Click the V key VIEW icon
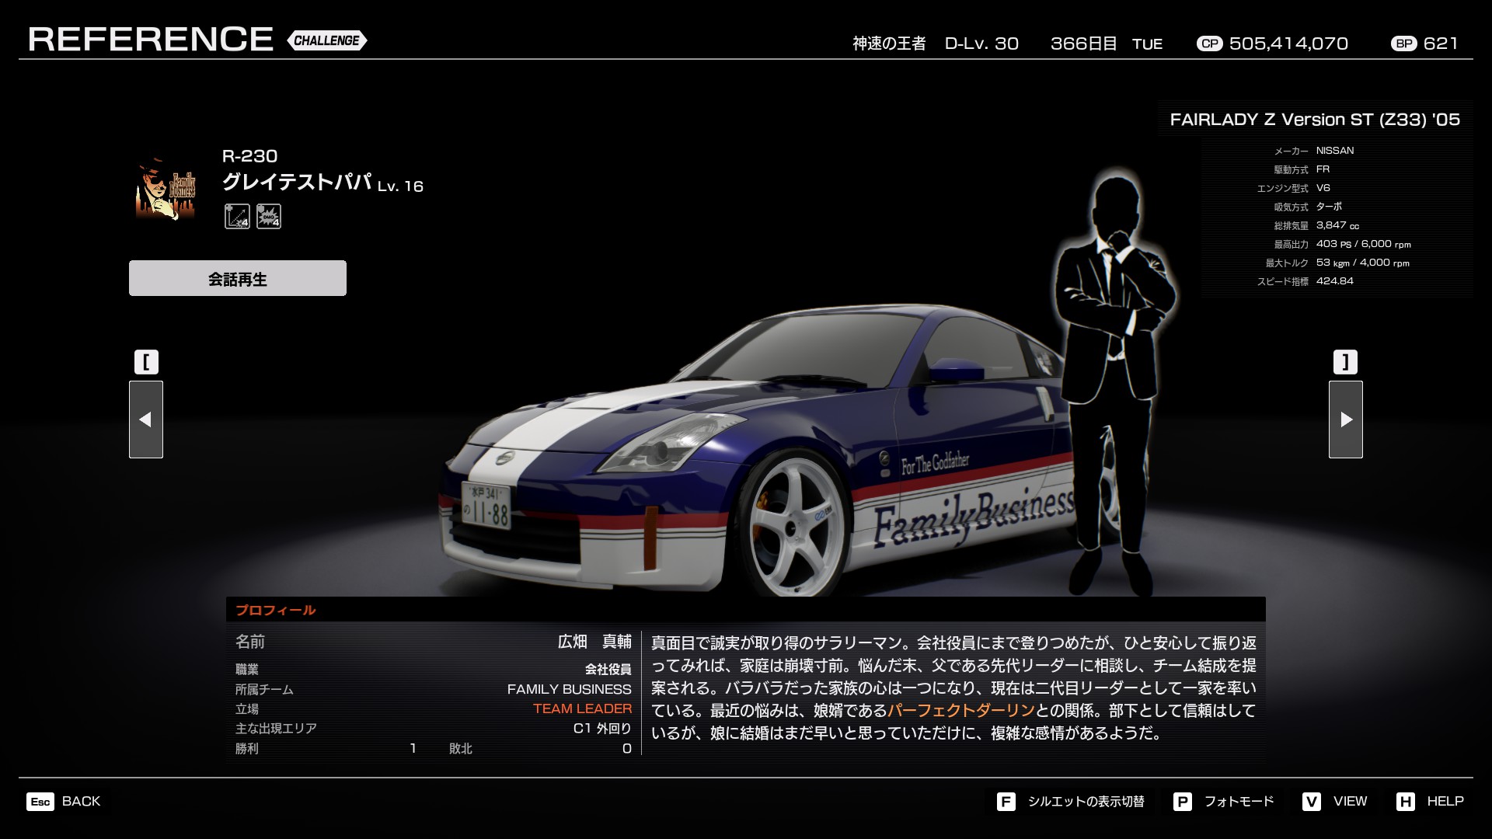 point(1312,802)
